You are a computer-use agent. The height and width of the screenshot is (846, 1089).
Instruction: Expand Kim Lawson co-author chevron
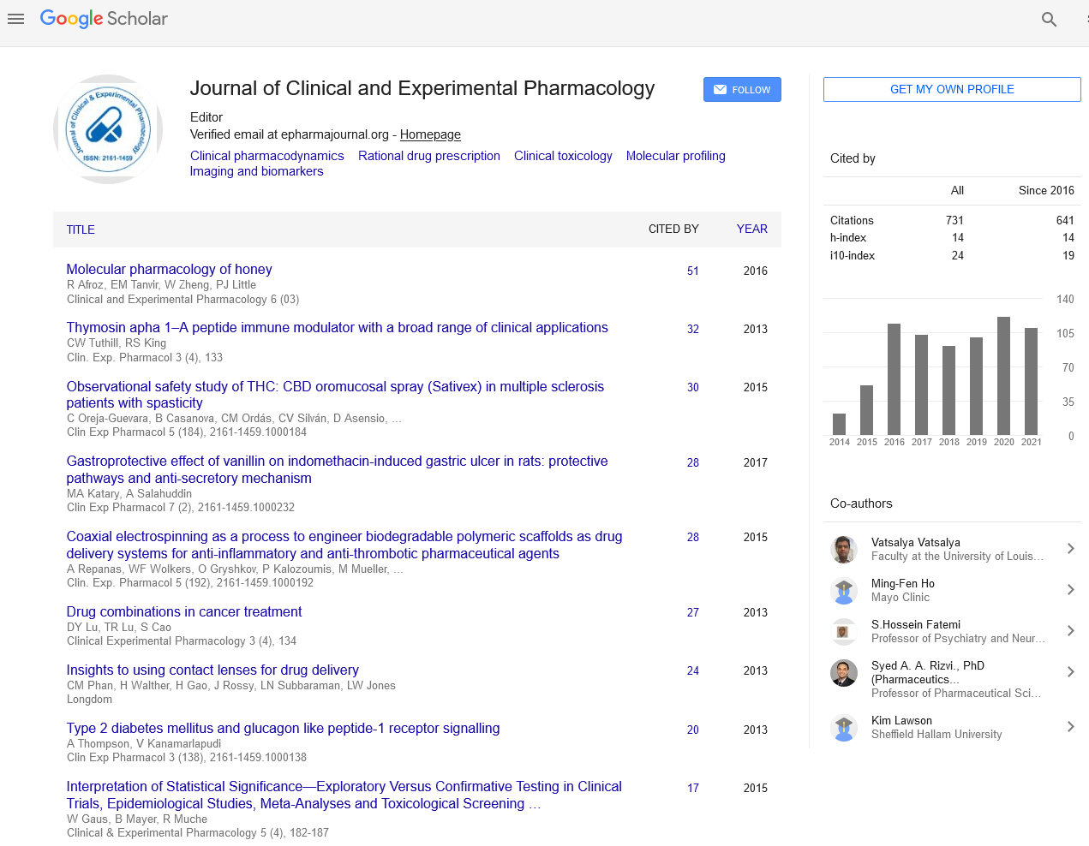pos(1070,727)
